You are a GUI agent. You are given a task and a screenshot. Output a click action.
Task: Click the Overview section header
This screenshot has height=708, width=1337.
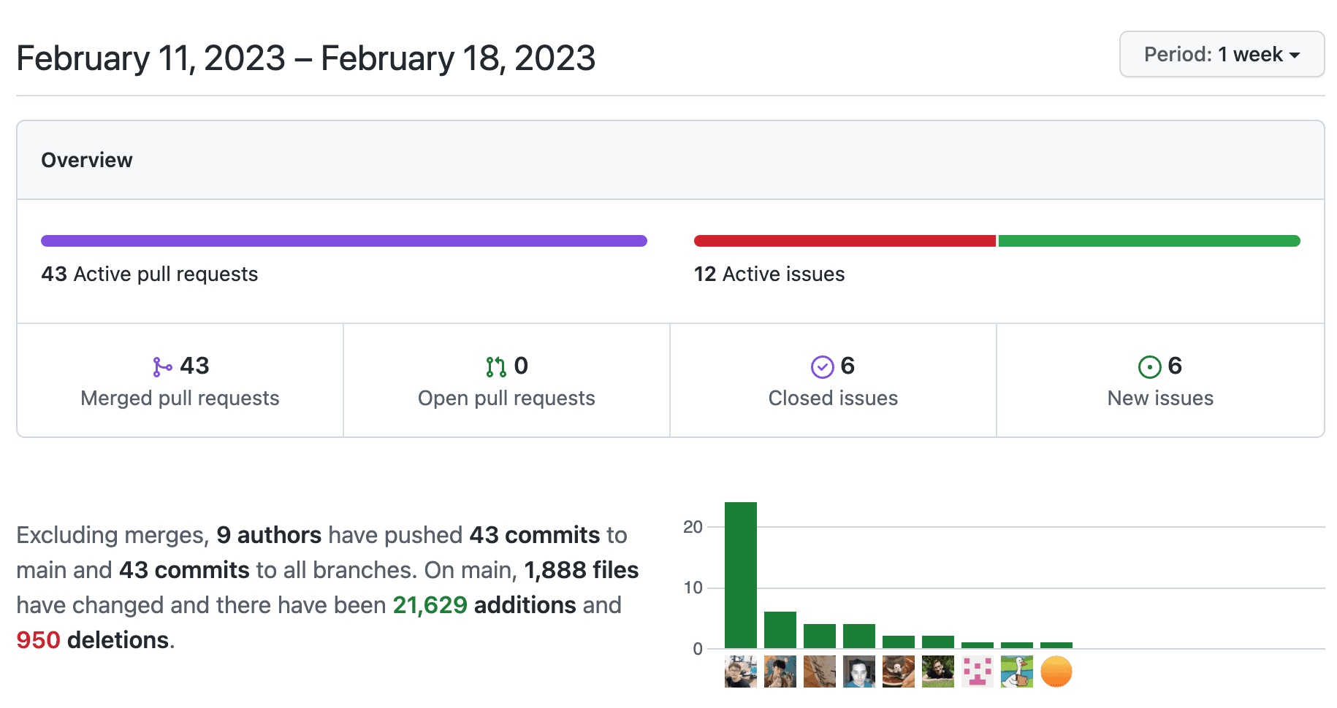(87, 160)
